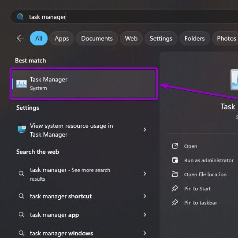238x238 pixels.
Task: Click the pin icon next to Pin to taskbar
Action: tap(175, 202)
